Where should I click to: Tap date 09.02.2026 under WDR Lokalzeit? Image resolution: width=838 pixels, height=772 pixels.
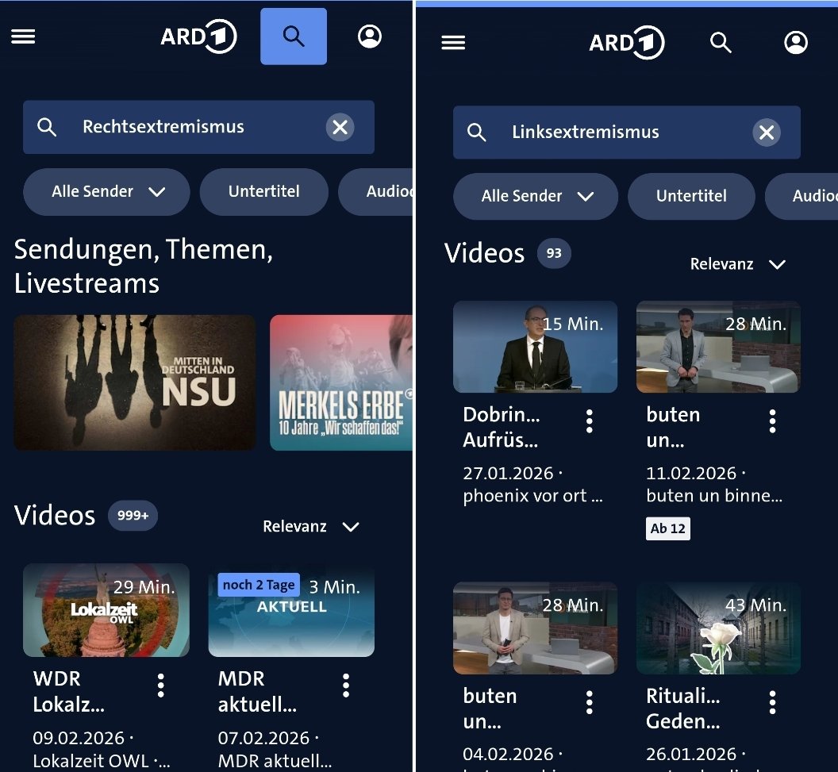(x=79, y=739)
